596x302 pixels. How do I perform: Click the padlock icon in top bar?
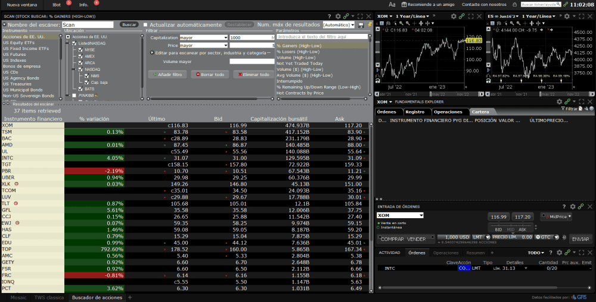pyautogui.click(x=515, y=5)
